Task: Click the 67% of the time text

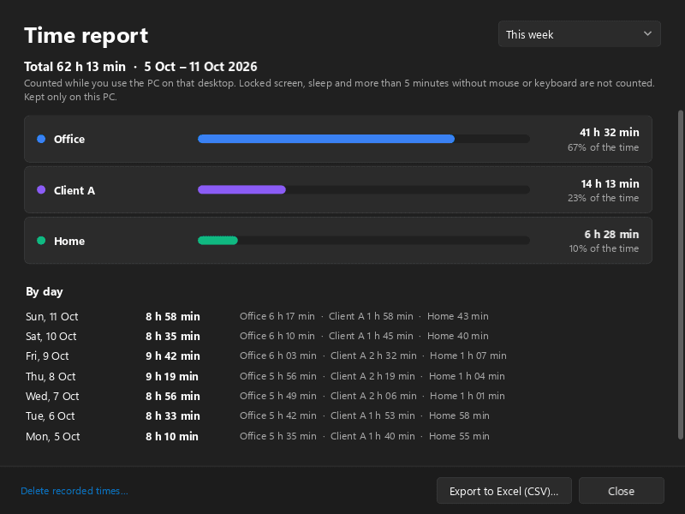Action: click(603, 147)
